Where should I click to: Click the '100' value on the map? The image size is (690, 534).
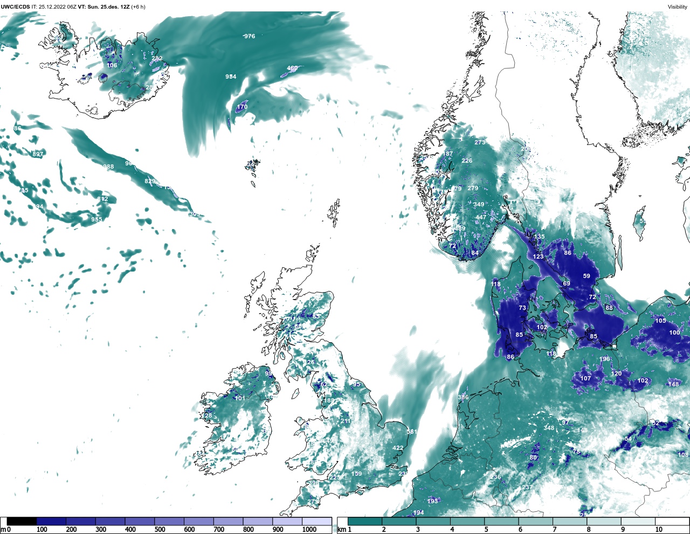coord(675,333)
